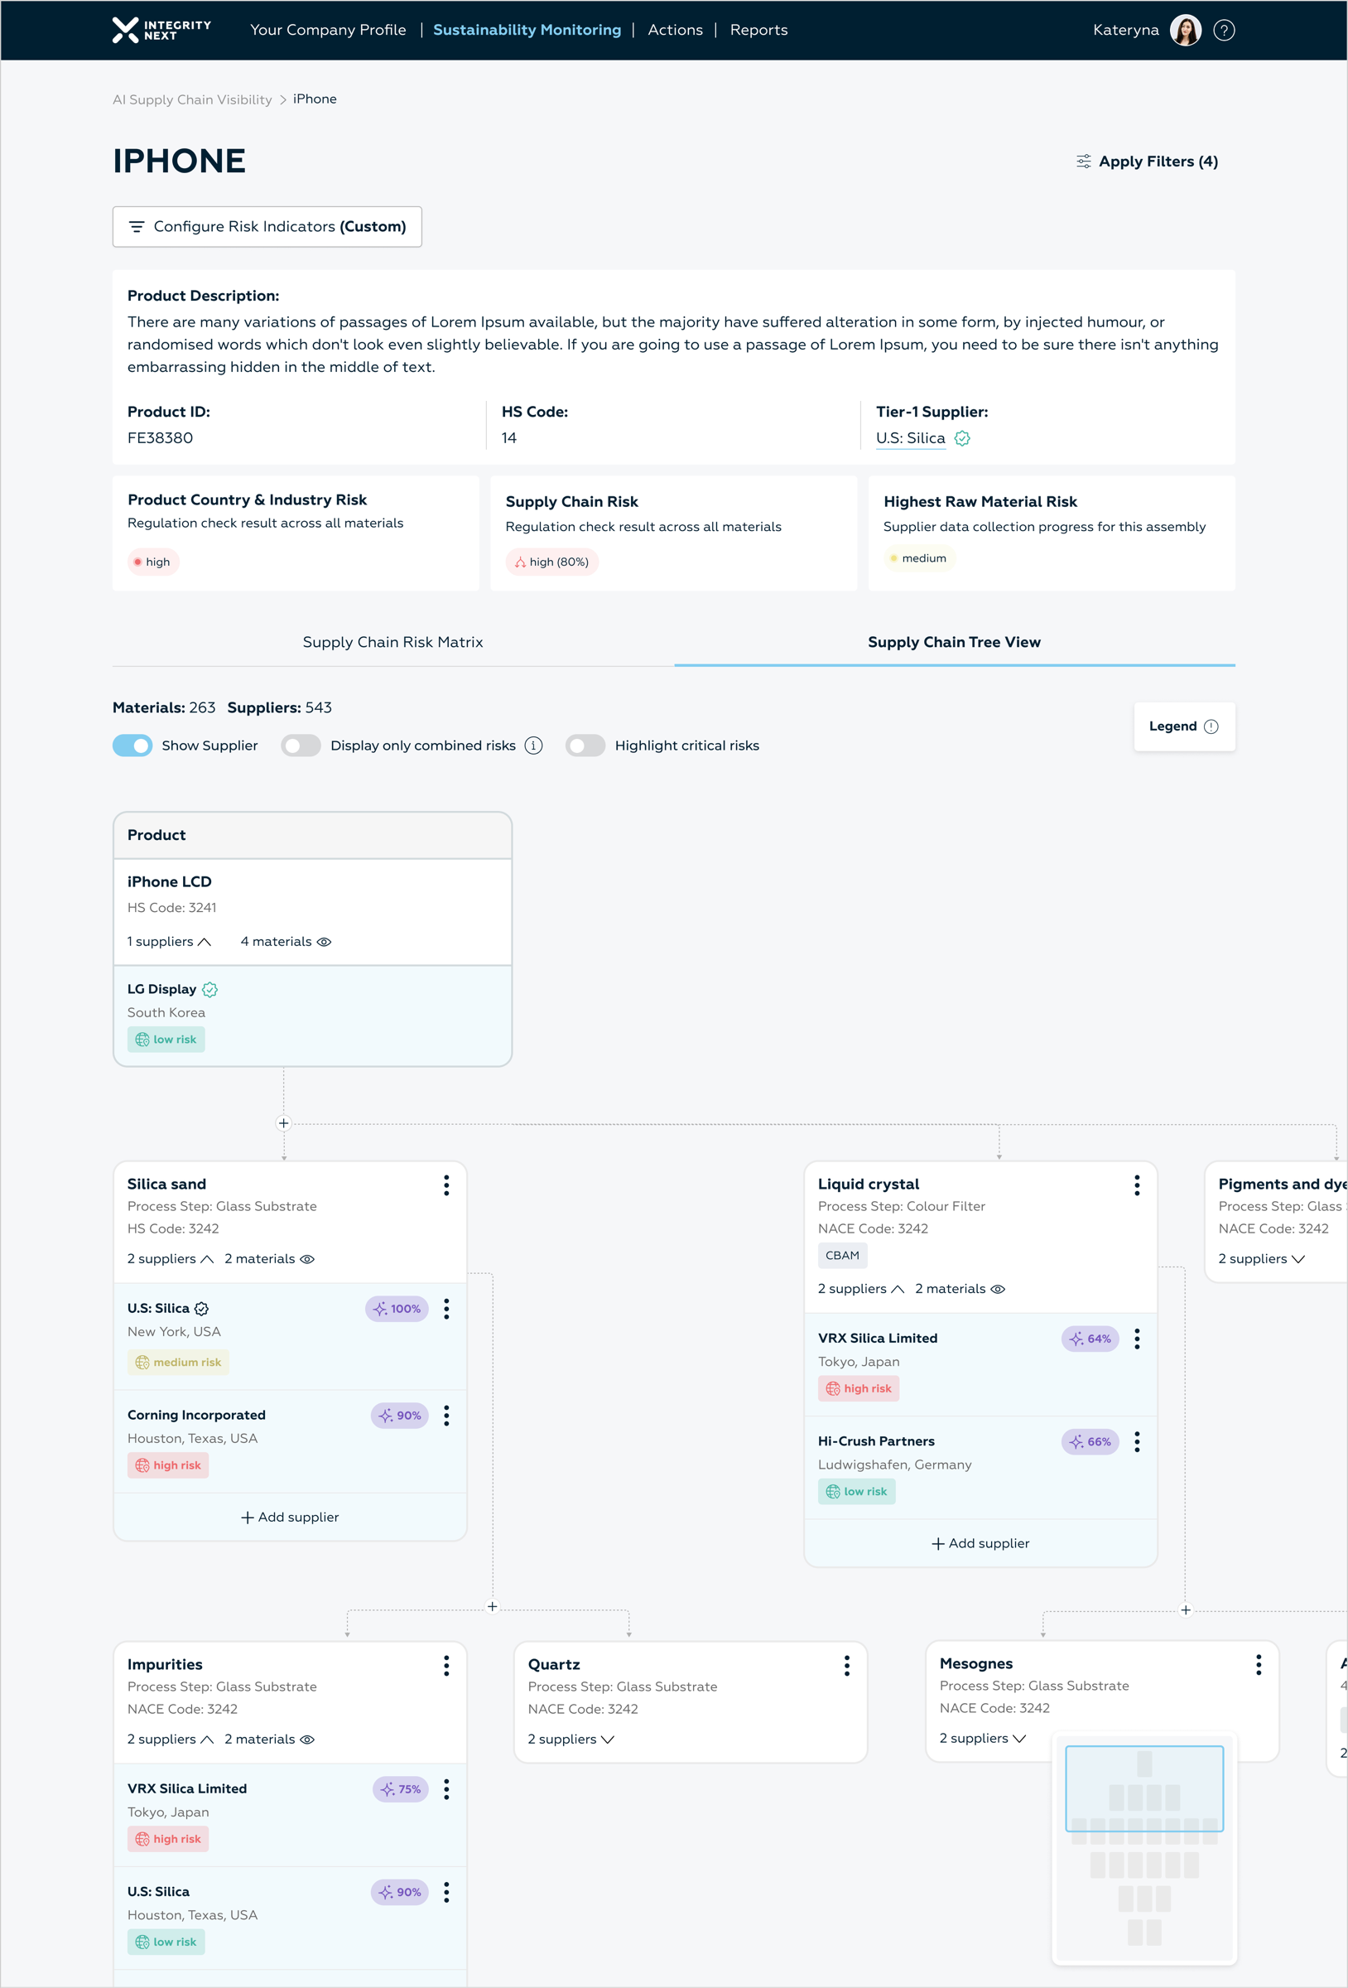
Task: Click the plus node below Liquid crystal branch
Action: [x=1186, y=1610]
